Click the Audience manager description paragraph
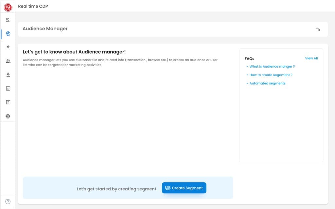 tap(120, 62)
